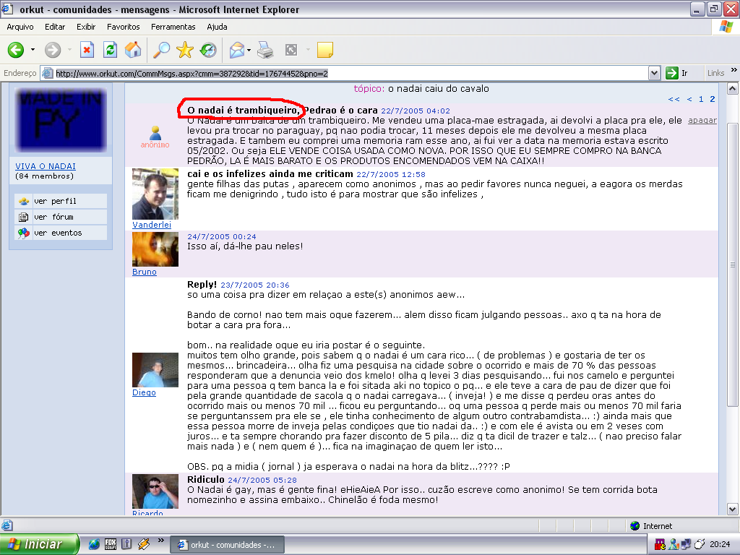Click the Internet Explorer quick launch icon
Screen dimensions: 740x555
click(94, 544)
